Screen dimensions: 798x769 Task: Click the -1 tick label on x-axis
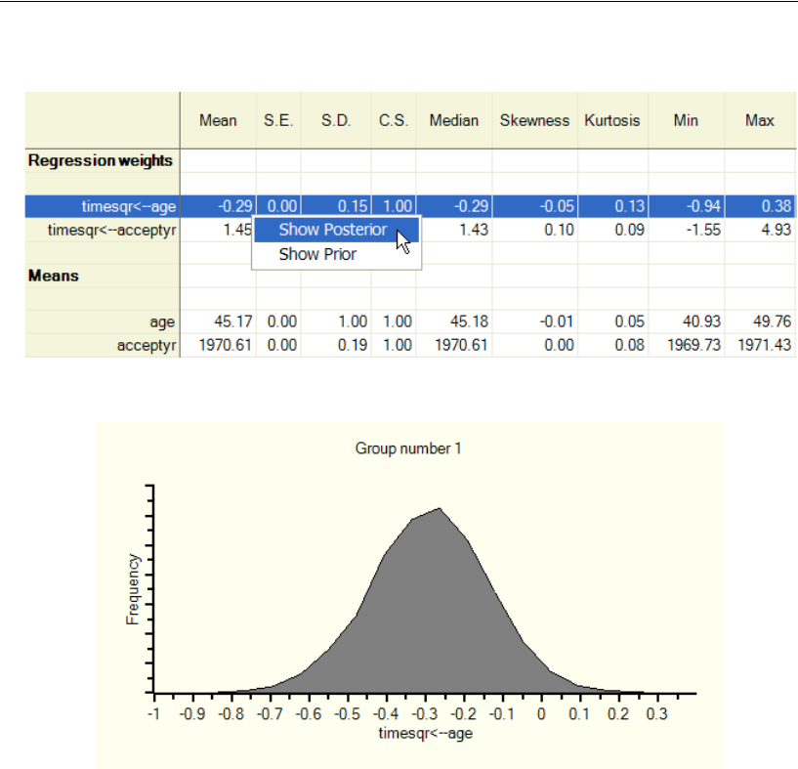(x=153, y=714)
